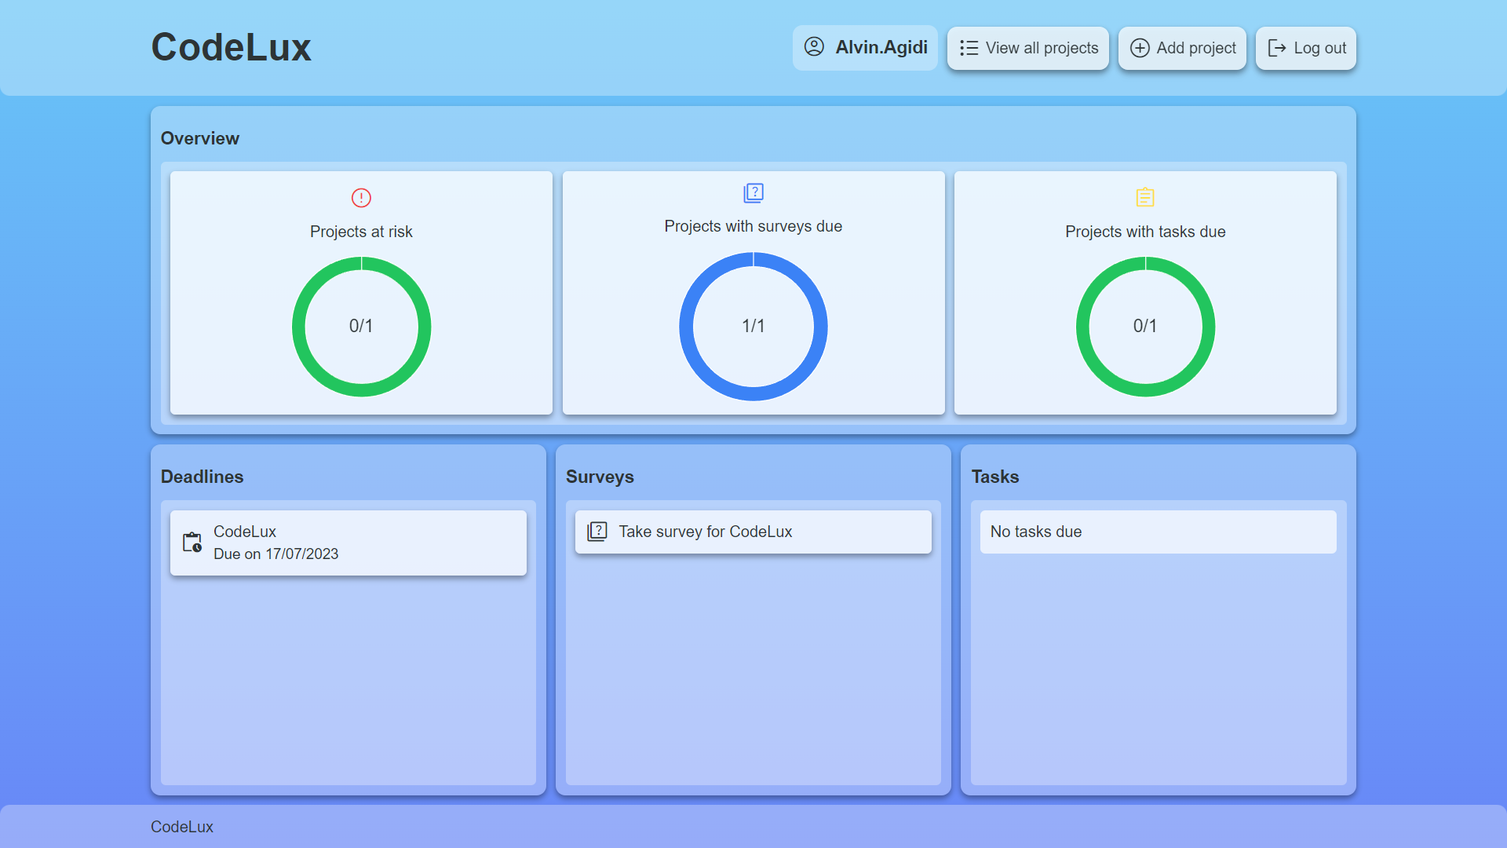Click the No tasks due entry

point(1158,532)
